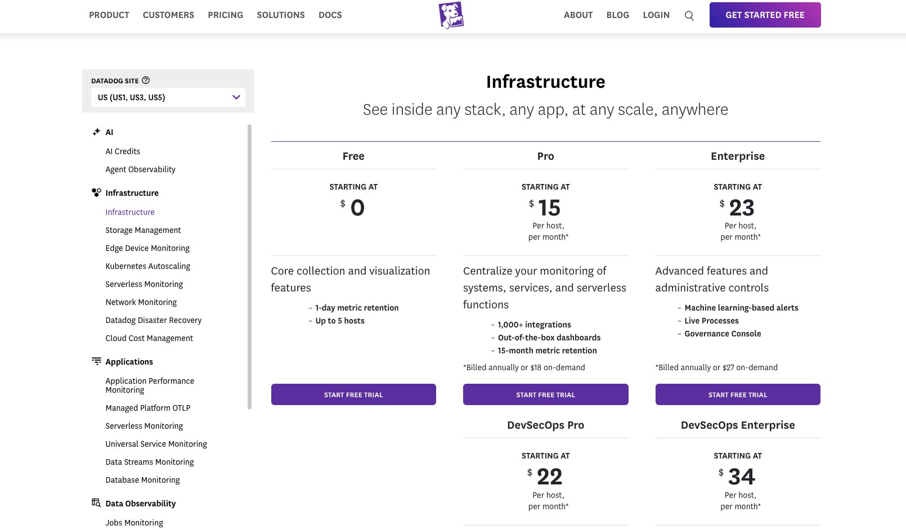906x530 pixels.
Task: Select Serverless Monitoring under Applications
Action: click(x=144, y=426)
